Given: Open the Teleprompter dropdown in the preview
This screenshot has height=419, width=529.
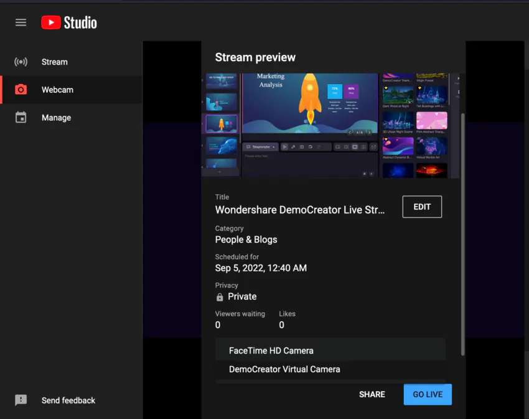Looking at the screenshot, I should (260, 147).
